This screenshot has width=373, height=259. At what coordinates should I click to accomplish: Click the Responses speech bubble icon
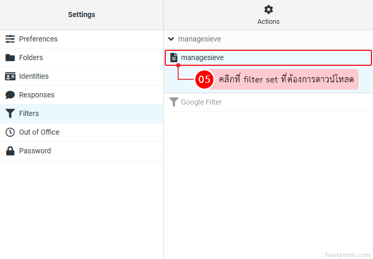[10, 95]
